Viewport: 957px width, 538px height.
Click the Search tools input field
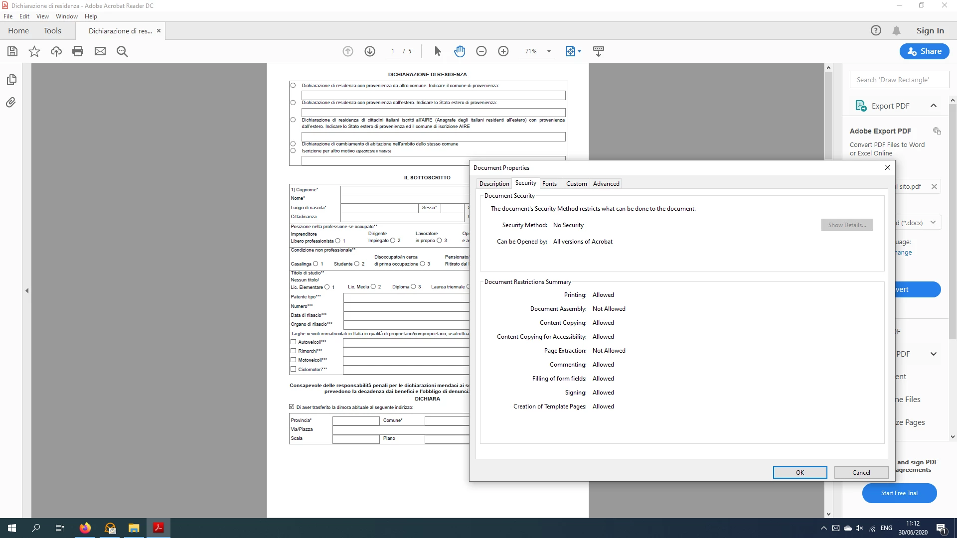pos(899,80)
